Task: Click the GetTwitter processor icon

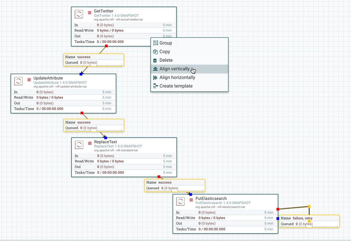Action: pyautogui.click(x=79, y=14)
